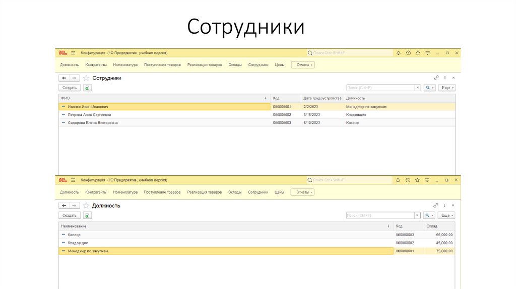Select row Сидорова Елена Викторовна
The height and width of the screenshot is (289, 516).
tap(257, 123)
